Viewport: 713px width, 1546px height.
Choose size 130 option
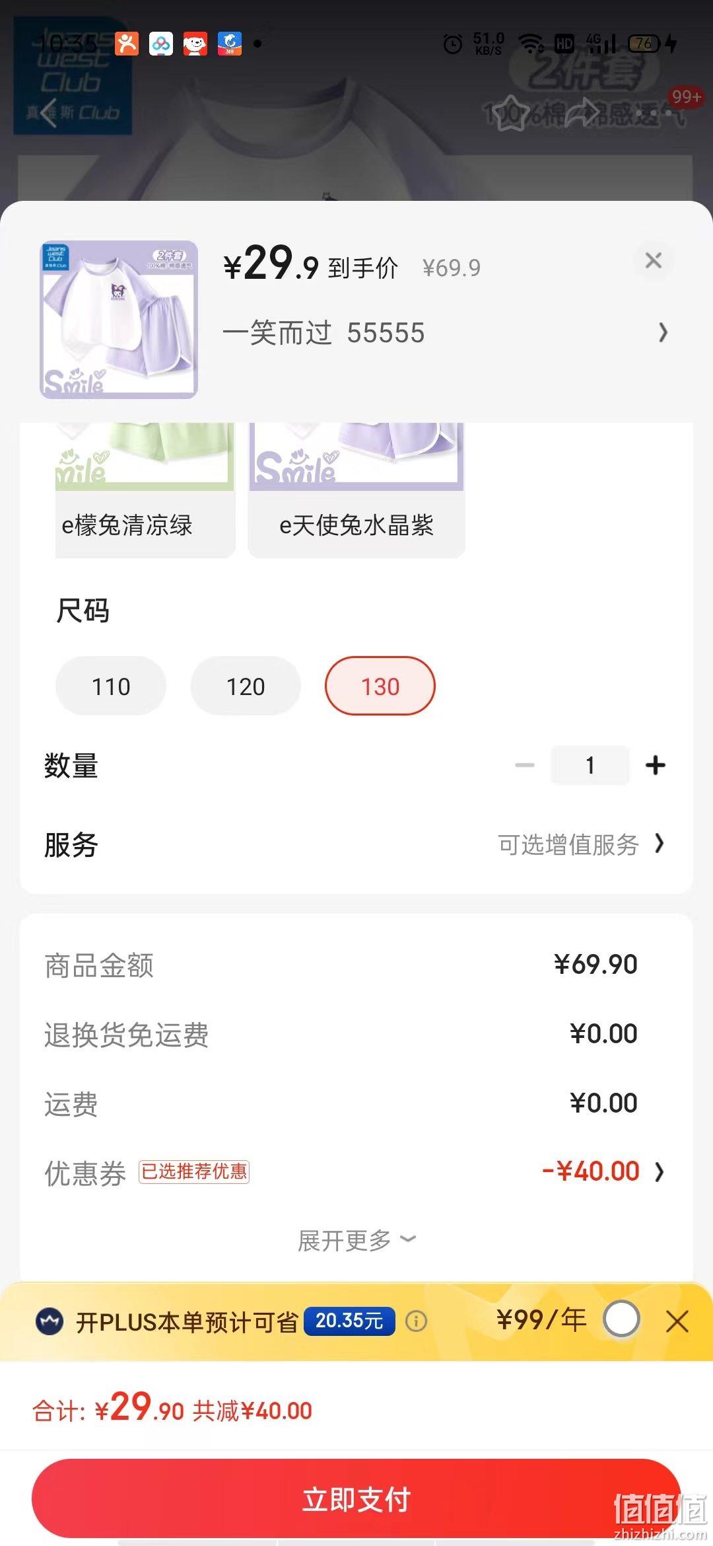click(380, 686)
